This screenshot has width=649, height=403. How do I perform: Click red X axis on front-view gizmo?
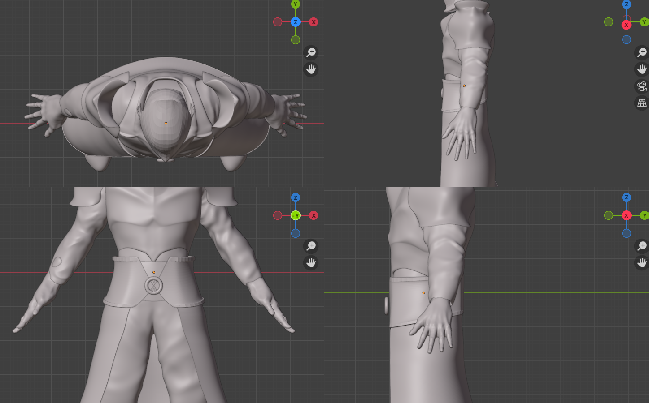(314, 215)
